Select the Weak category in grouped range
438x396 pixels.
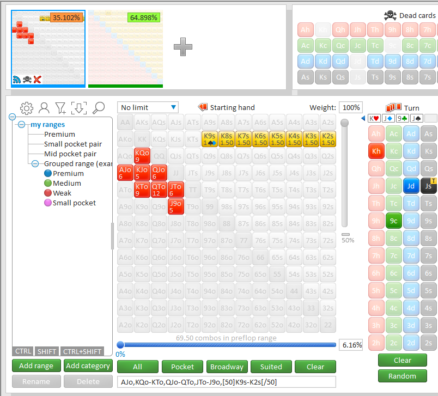pyautogui.click(x=62, y=193)
